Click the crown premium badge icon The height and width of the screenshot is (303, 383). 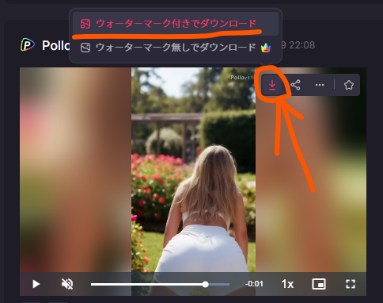[266, 48]
